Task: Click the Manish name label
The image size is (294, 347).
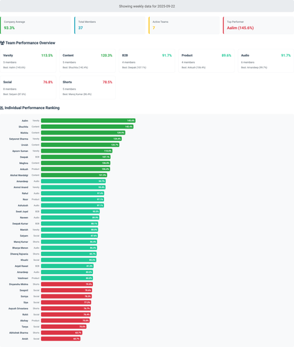Action: 24,230
